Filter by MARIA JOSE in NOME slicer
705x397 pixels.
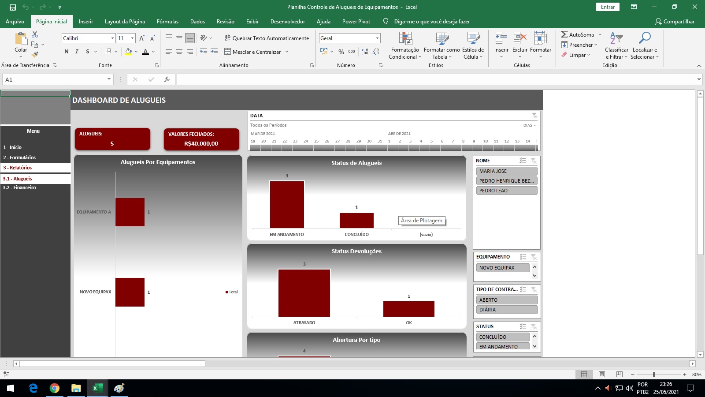pyautogui.click(x=506, y=171)
